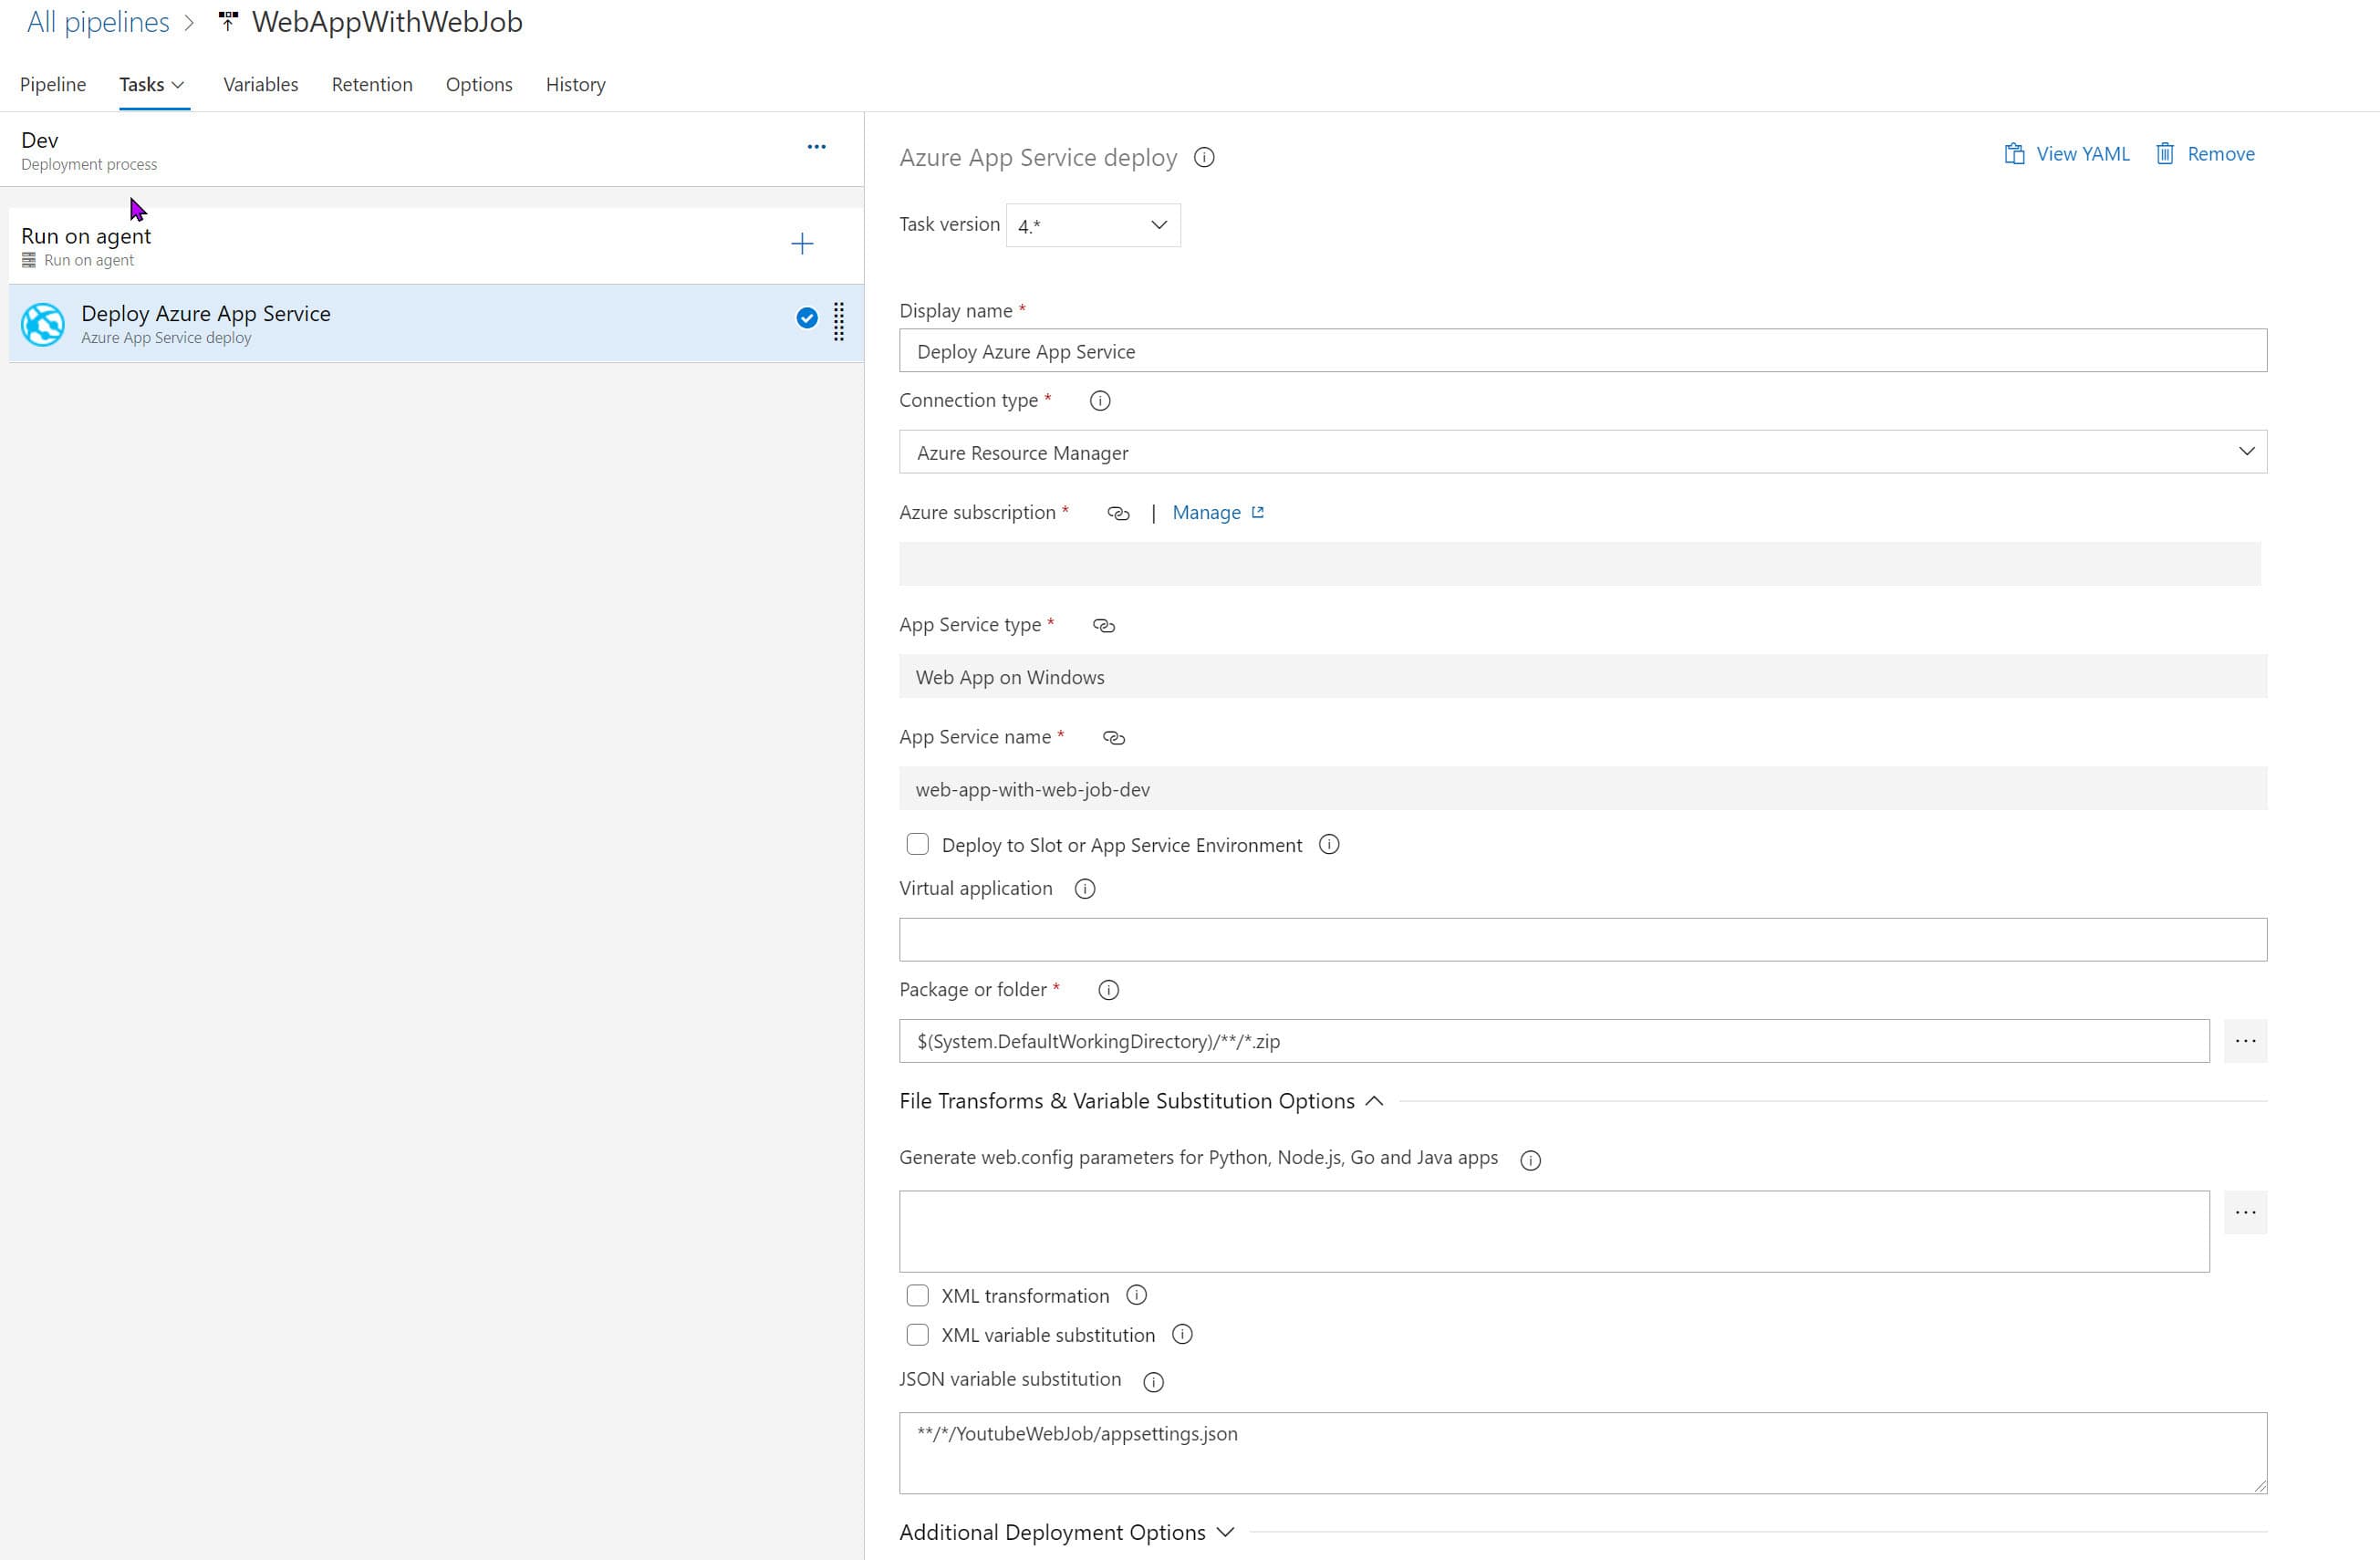The width and height of the screenshot is (2380, 1560).
Task: Show XML variable substitution info icon
Action: (x=1182, y=1335)
